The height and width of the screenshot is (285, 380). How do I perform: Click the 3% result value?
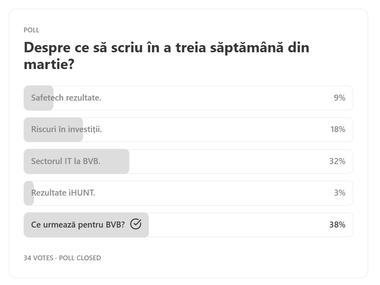pyautogui.click(x=340, y=193)
